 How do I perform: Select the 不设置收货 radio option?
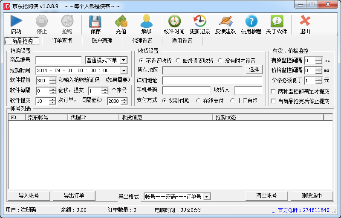pos(141,61)
